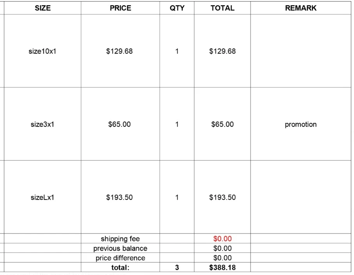Select the PRICE column header cell

click(120, 8)
